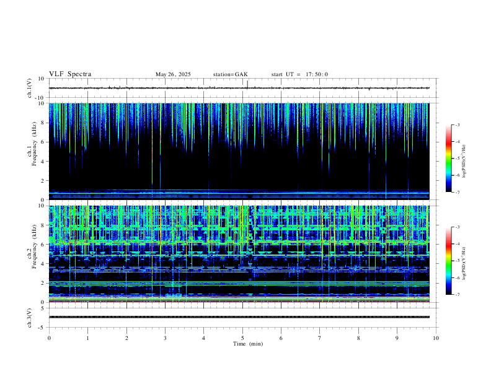The height and width of the screenshot is (379, 491).
Task: Click the ch.3 waveform trace
Action: (x=239, y=317)
